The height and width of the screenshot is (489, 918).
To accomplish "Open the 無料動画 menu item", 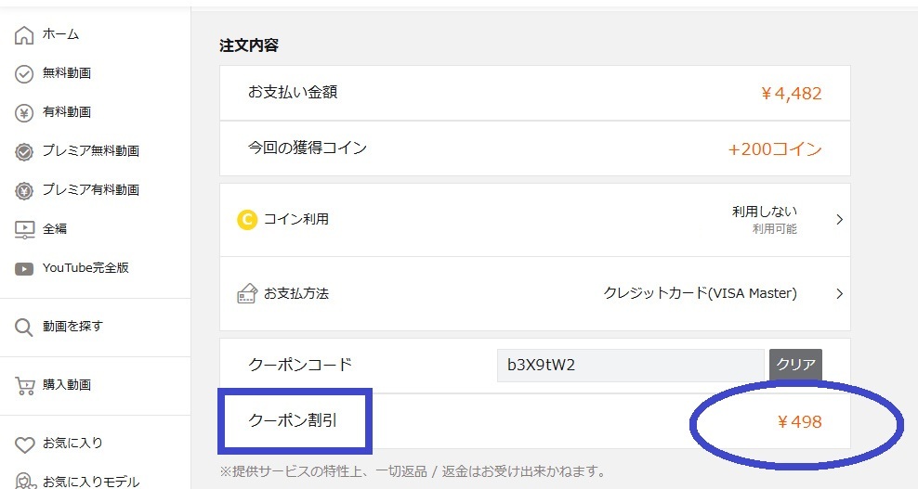I will (67, 73).
